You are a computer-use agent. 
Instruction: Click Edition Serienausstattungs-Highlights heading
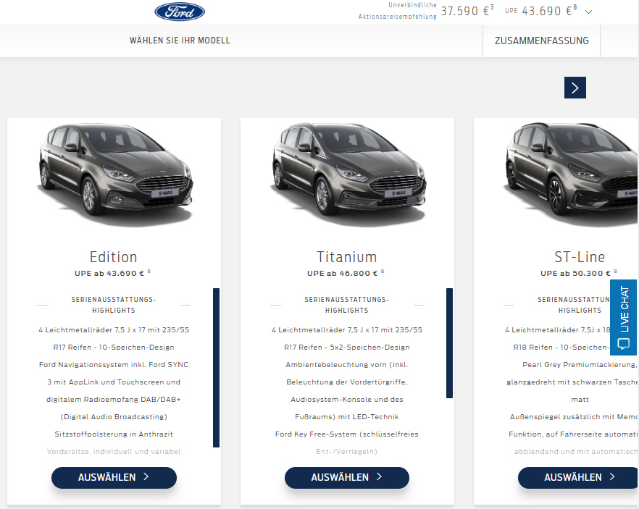coord(114,305)
